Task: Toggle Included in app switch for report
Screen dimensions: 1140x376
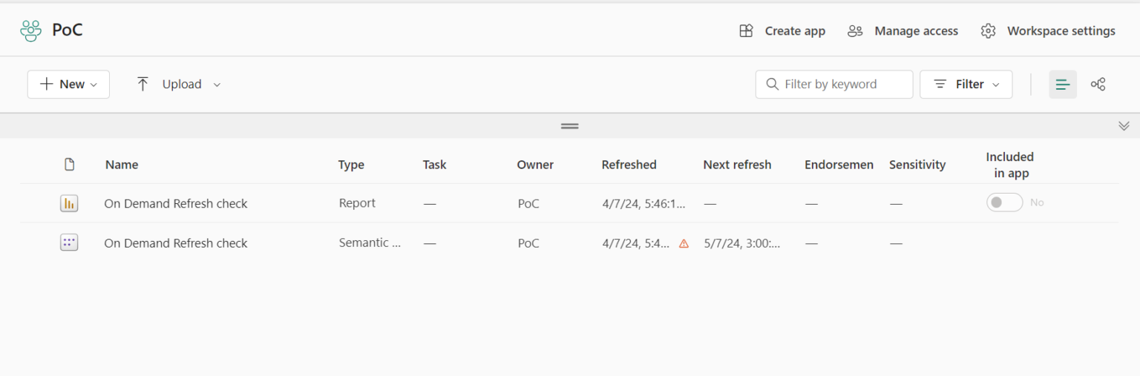Action: (1004, 202)
